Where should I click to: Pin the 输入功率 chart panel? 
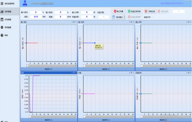point(189,22)
